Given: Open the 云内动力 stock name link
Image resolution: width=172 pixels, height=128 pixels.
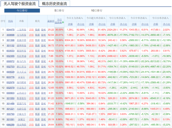Looking at the screenshot, I should point(21,93).
